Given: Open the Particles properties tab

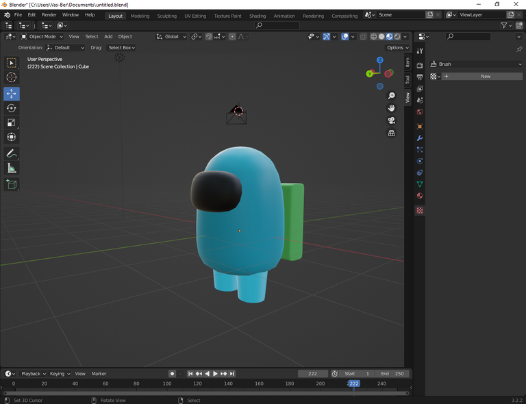Looking at the screenshot, I should point(420,149).
